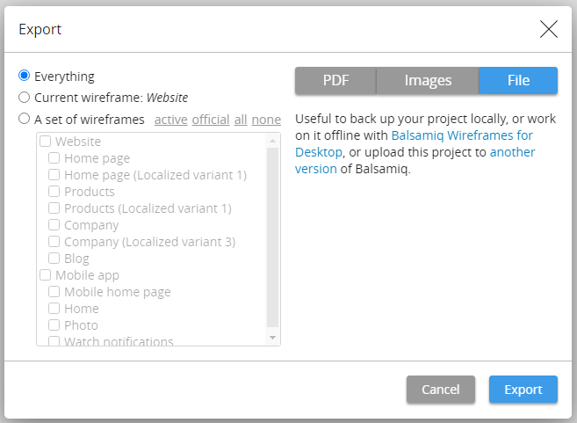Switch to the Images export tab
Viewport: 577px width, 423px height.
[x=428, y=81]
